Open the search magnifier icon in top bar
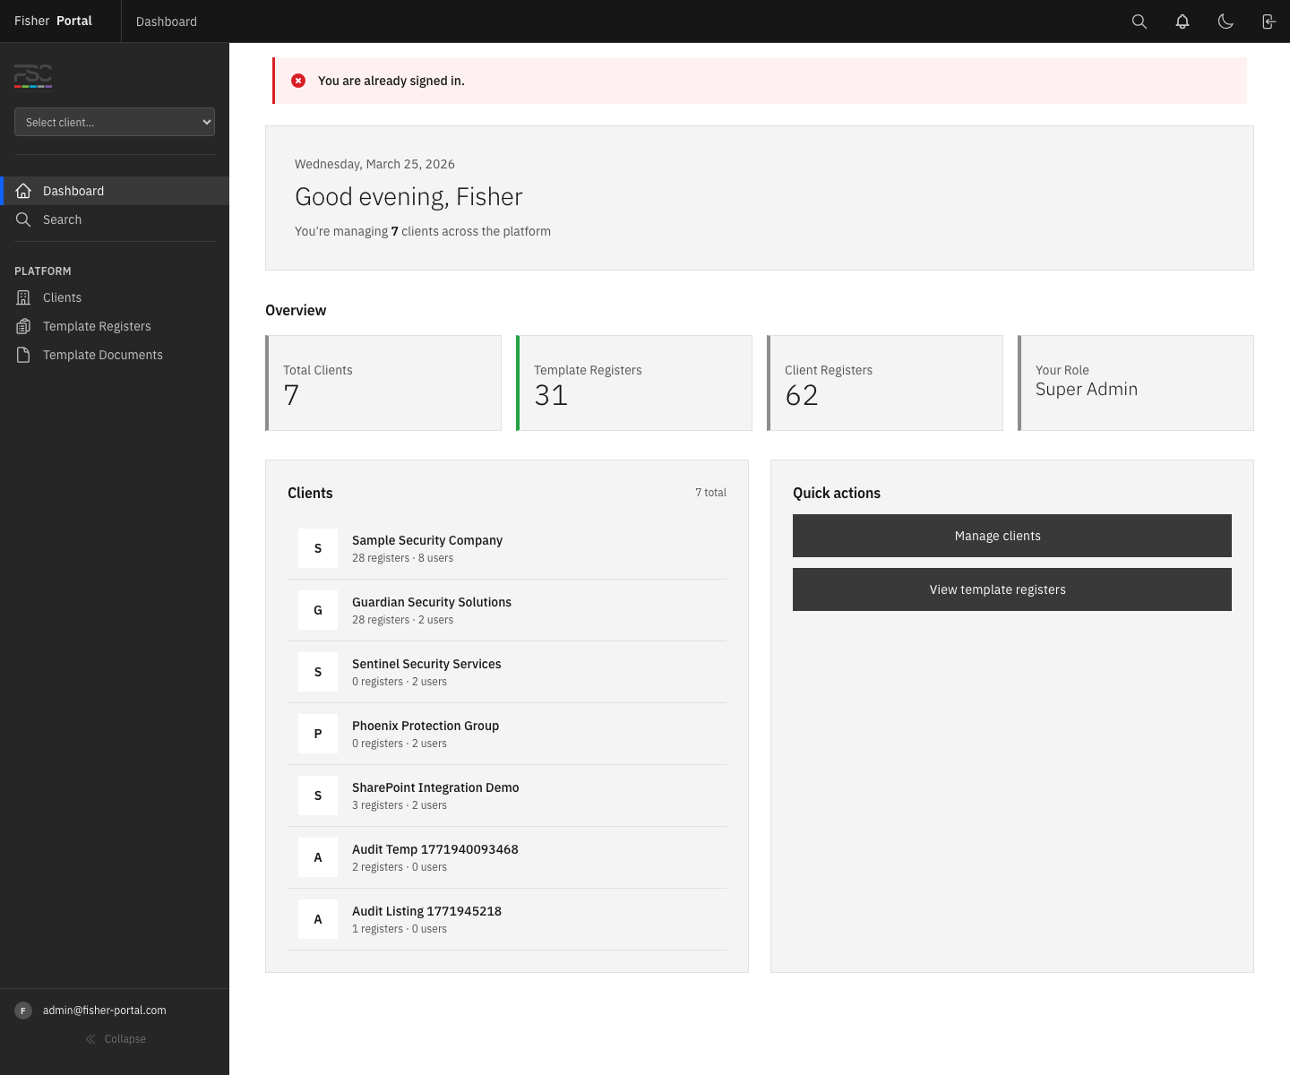Image resolution: width=1290 pixels, height=1075 pixels. click(1139, 21)
